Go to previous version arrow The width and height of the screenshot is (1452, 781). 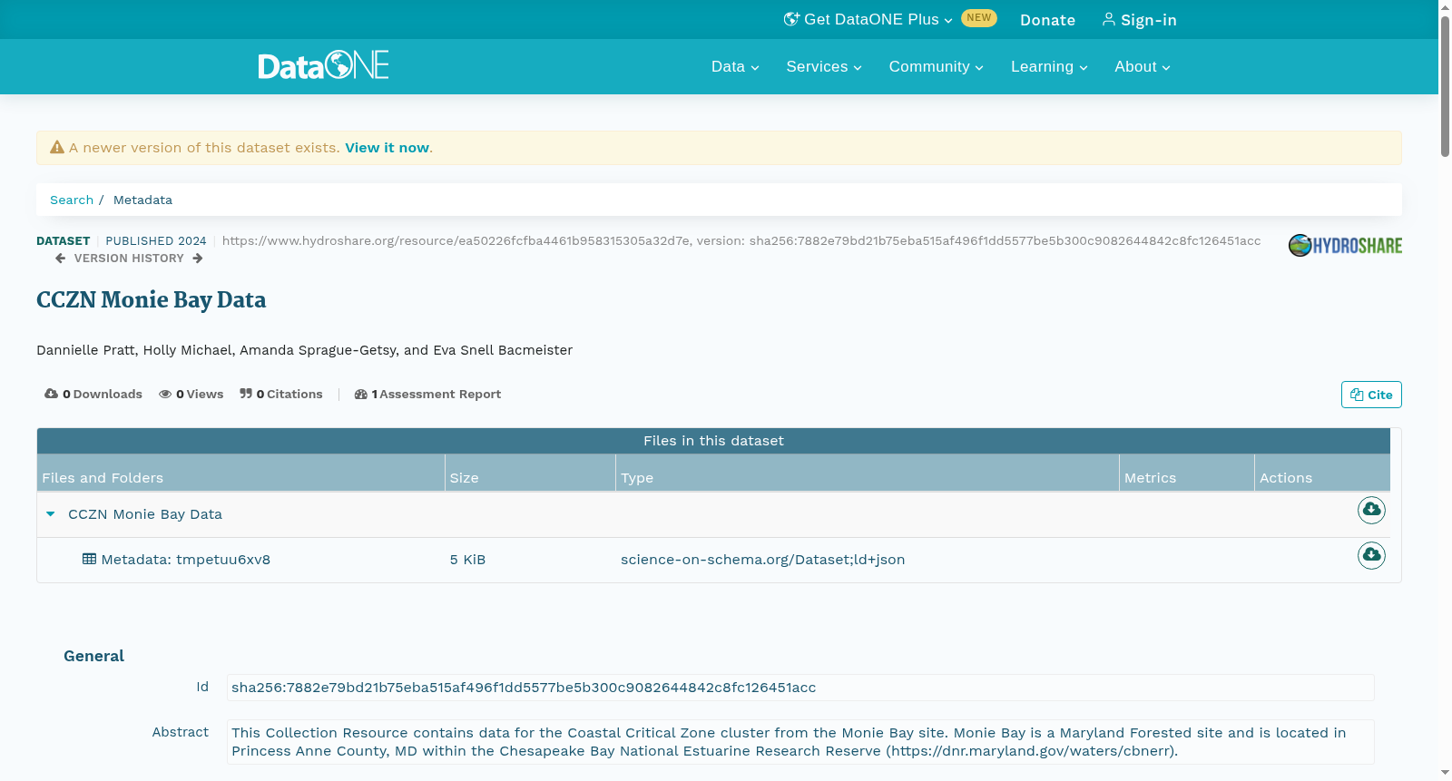(61, 259)
